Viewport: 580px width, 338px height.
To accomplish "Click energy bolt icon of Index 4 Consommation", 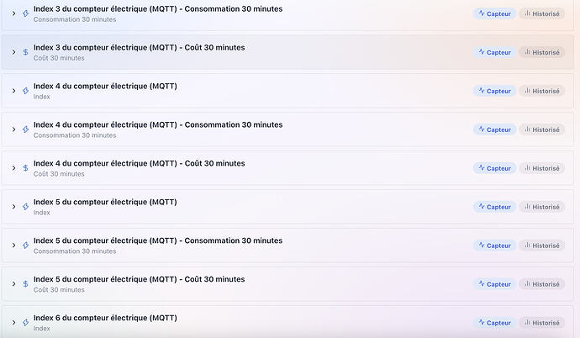I will [x=25, y=129].
